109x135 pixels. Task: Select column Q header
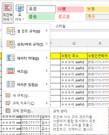74,43
